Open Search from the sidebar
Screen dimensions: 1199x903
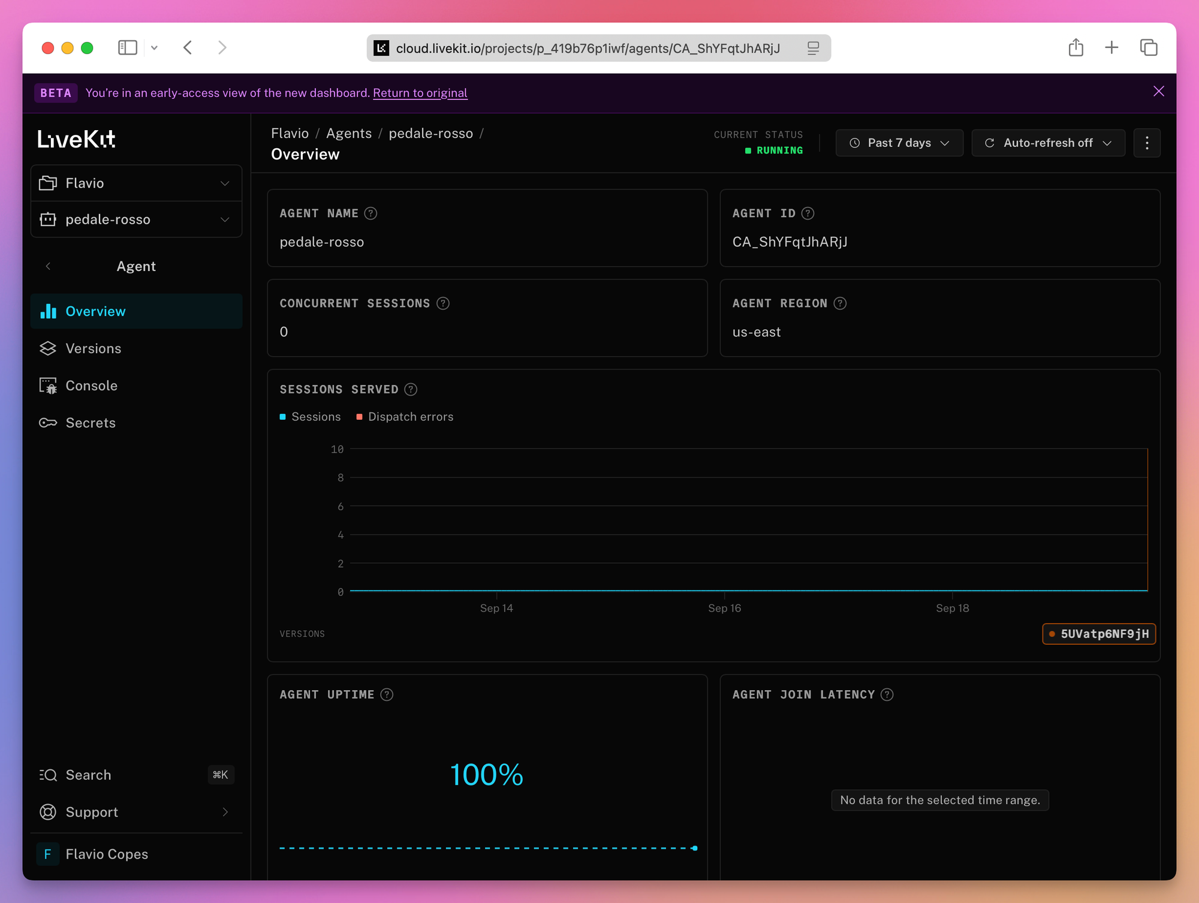click(136, 775)
